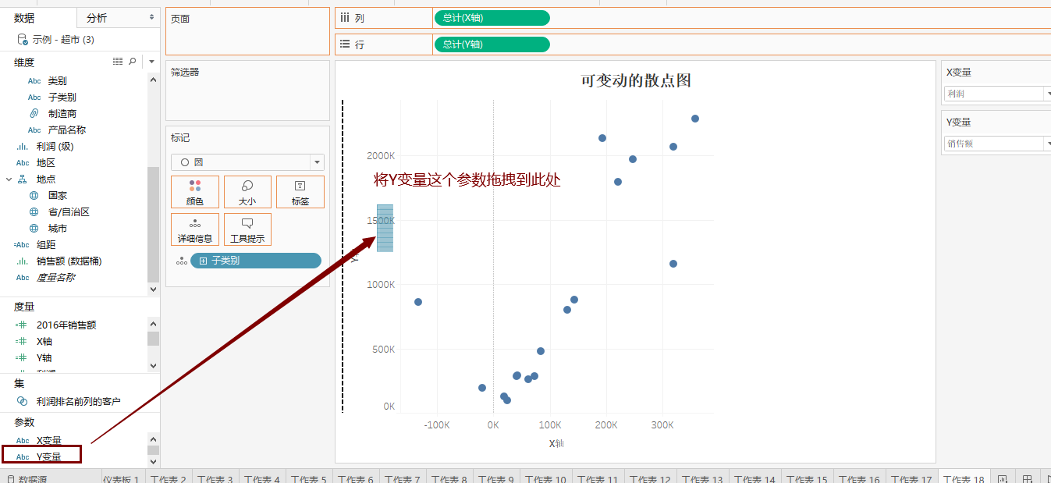The width and height of the screenshot is (1051, 483).
Task: Click the 筛选器 filters shelf
Action: coord(247,91)
